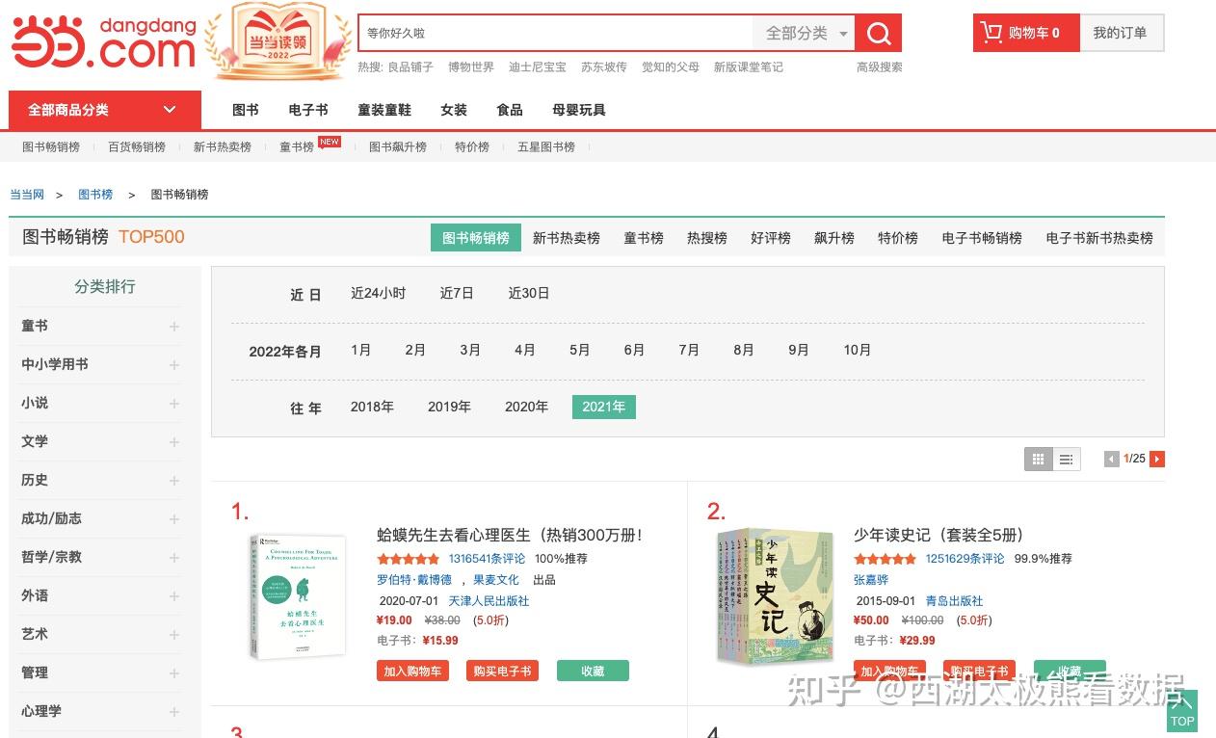
Task: Switch to list view layout icon
Action: click(1066, 460)
